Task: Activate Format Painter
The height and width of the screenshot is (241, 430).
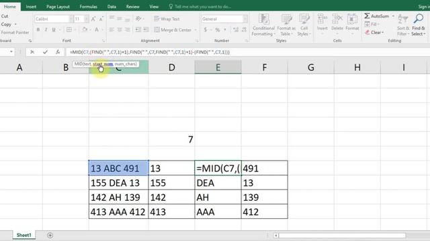Action: click(x=15, y=33)
